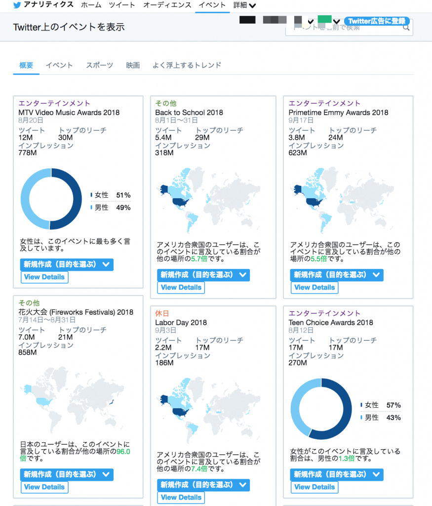Viewport: 432px width, 506px height.
Task: Click the title 'Back to School 2018'
Action: pyautogui.click(x=189, y=113)
